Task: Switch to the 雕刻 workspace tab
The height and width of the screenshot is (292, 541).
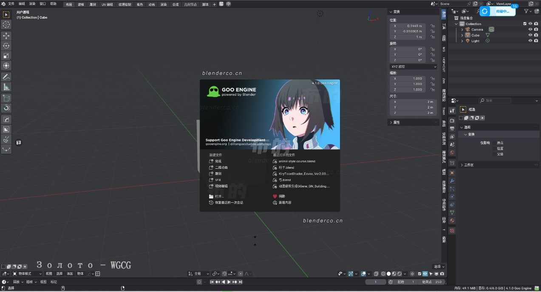Action: pos(92,4)
